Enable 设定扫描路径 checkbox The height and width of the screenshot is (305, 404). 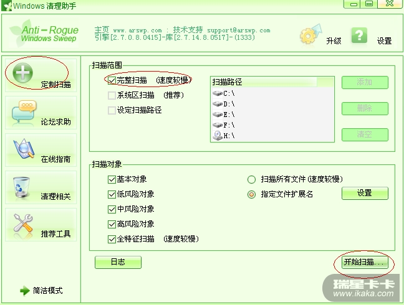tap(112, 110)
